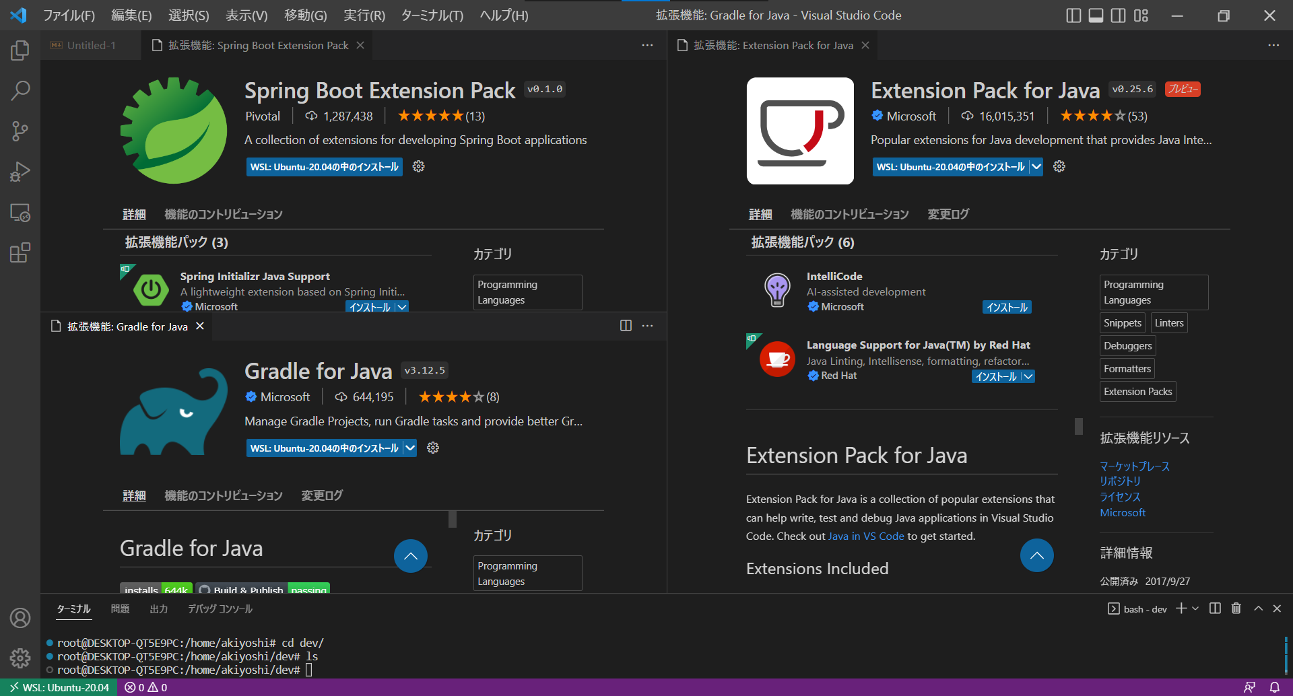Install Spring Boot Extension Pack in WSL
1293x696 pixels.
coord(325,167)
